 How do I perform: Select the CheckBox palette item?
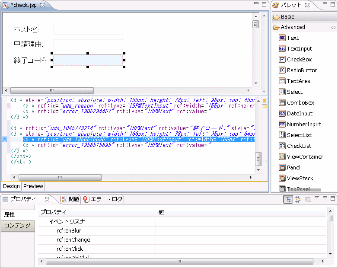point(295,59)
